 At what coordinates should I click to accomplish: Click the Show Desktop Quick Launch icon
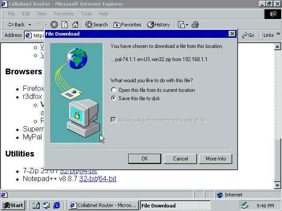click(36, 205)
